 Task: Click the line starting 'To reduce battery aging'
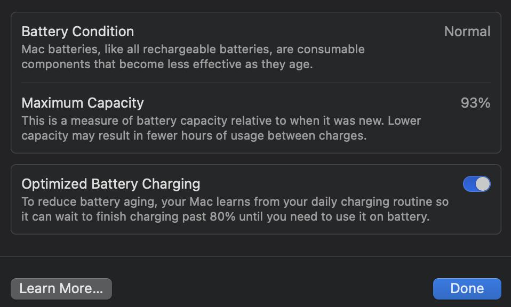click(x=235, y=202)
